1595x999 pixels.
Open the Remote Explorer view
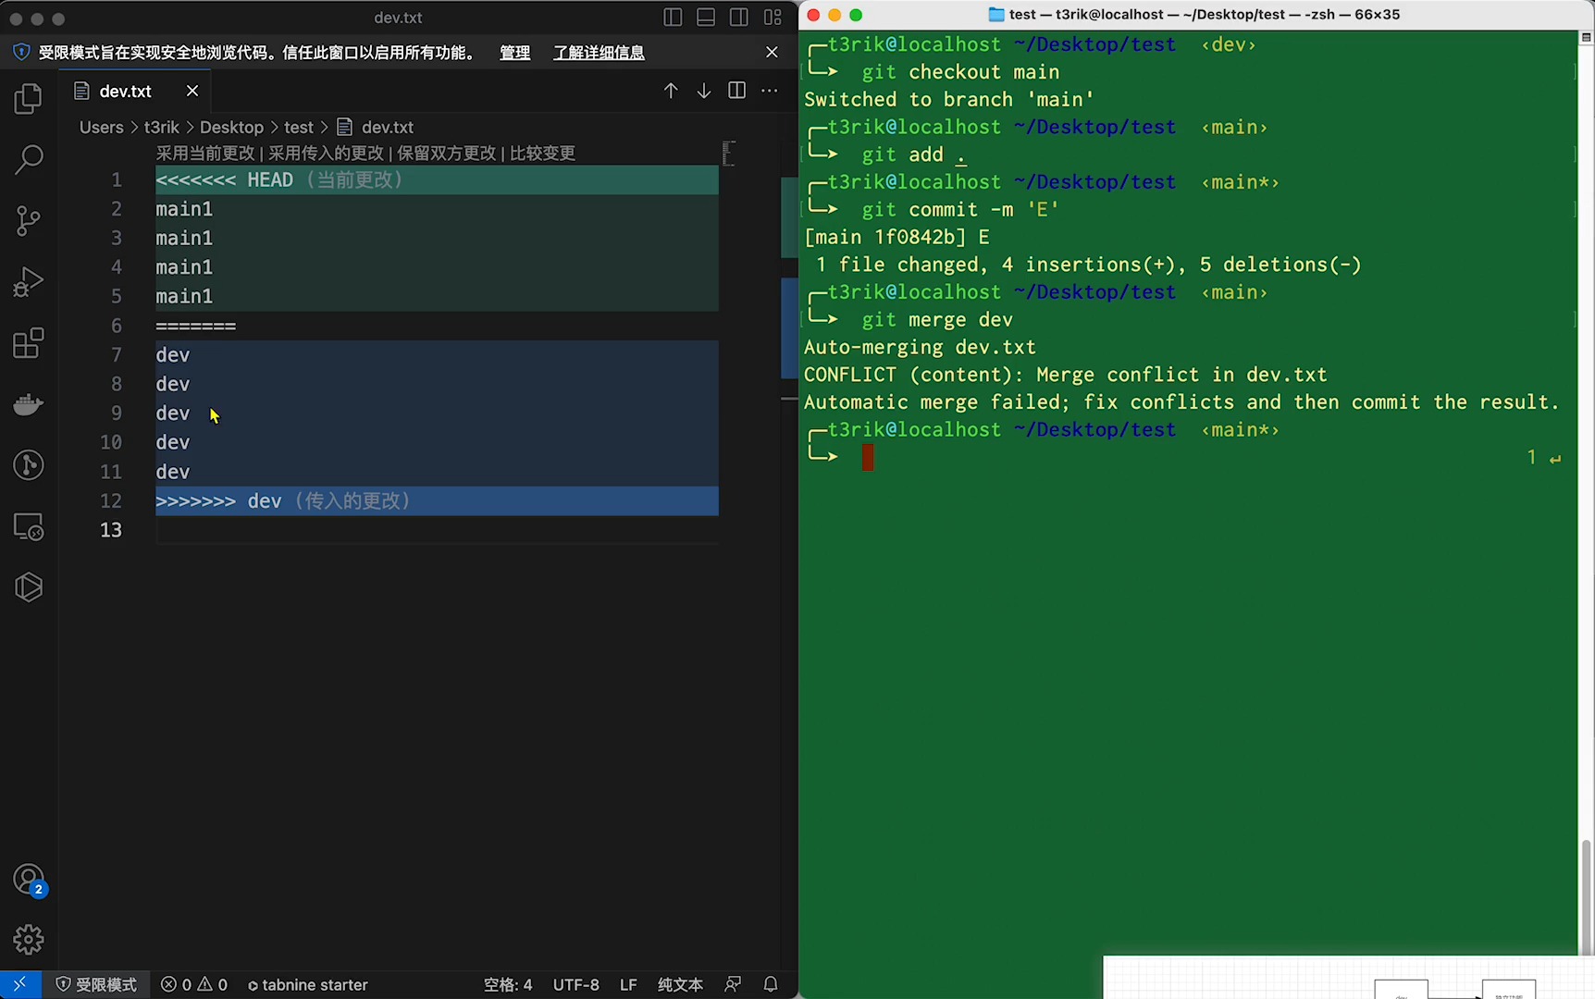tap(29, 526)
